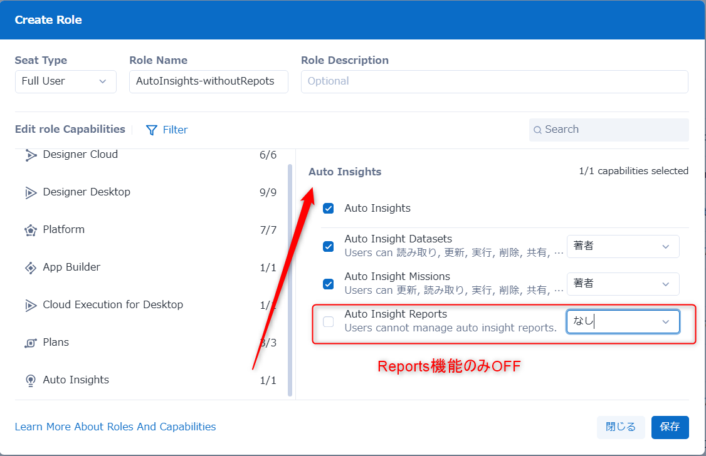Select the App Builder category

tap(151, 267)
